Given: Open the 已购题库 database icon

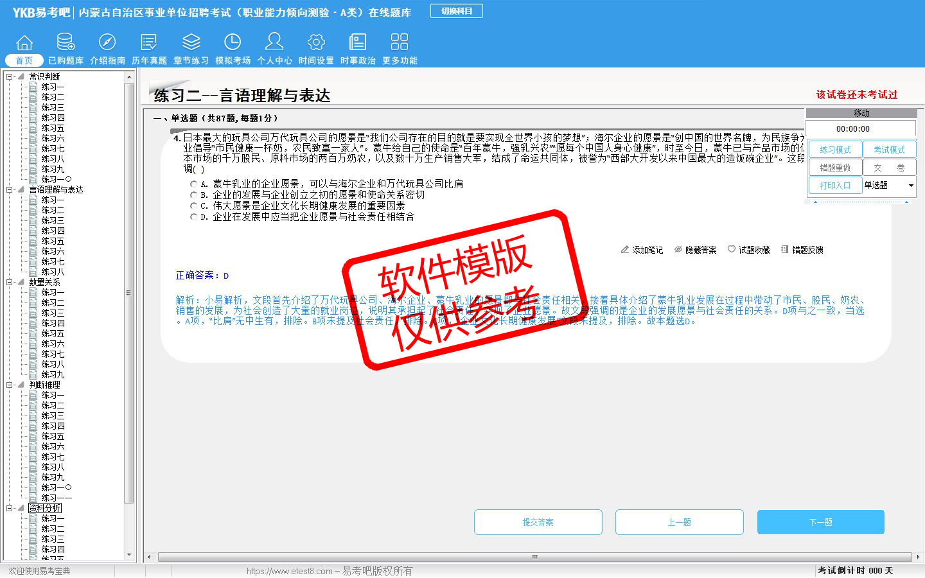Looking at the screenshot, I should [x=66, y=43].
